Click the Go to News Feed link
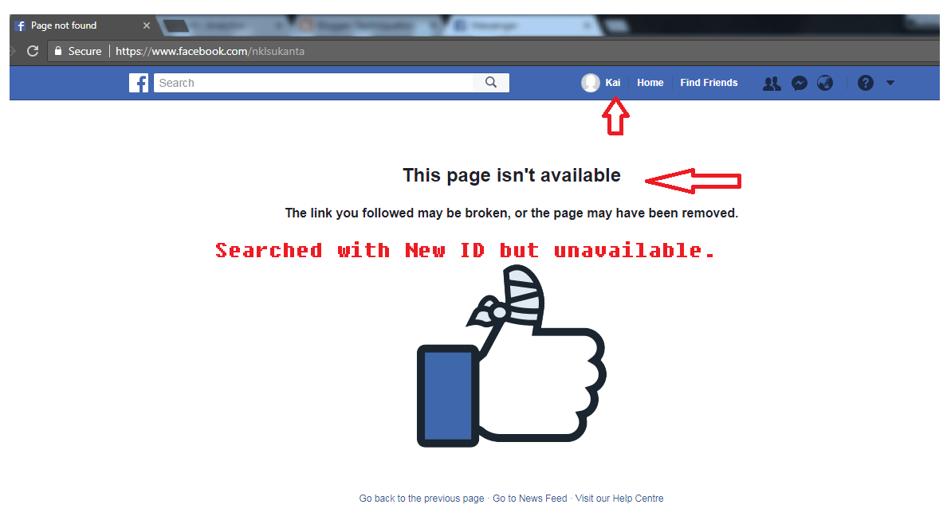 (529, 499)
